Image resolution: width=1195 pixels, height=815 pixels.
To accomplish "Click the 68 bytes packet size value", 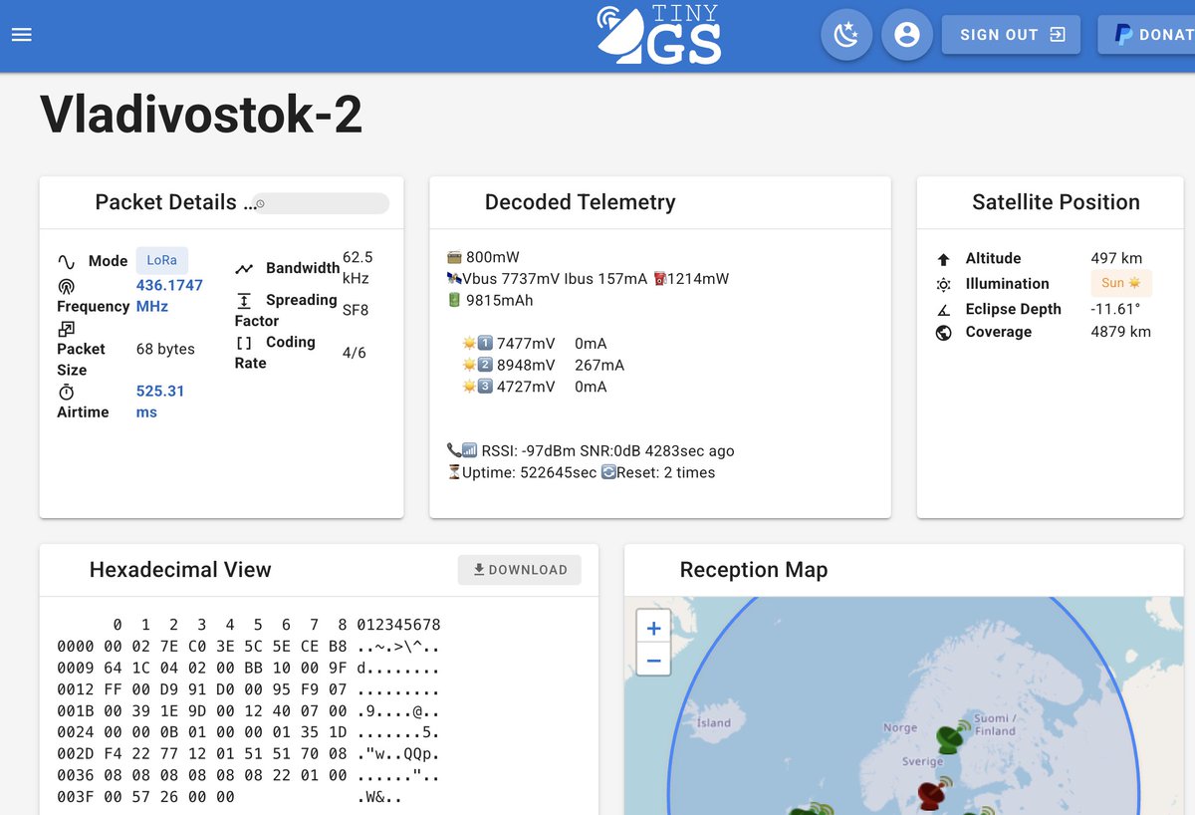I will click(x=165, y=349).
